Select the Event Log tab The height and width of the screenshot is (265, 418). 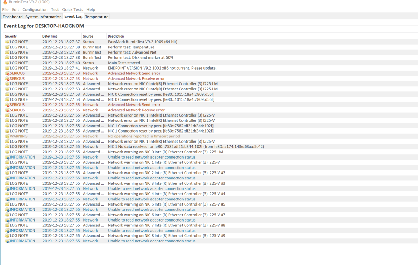click(73, 16)
